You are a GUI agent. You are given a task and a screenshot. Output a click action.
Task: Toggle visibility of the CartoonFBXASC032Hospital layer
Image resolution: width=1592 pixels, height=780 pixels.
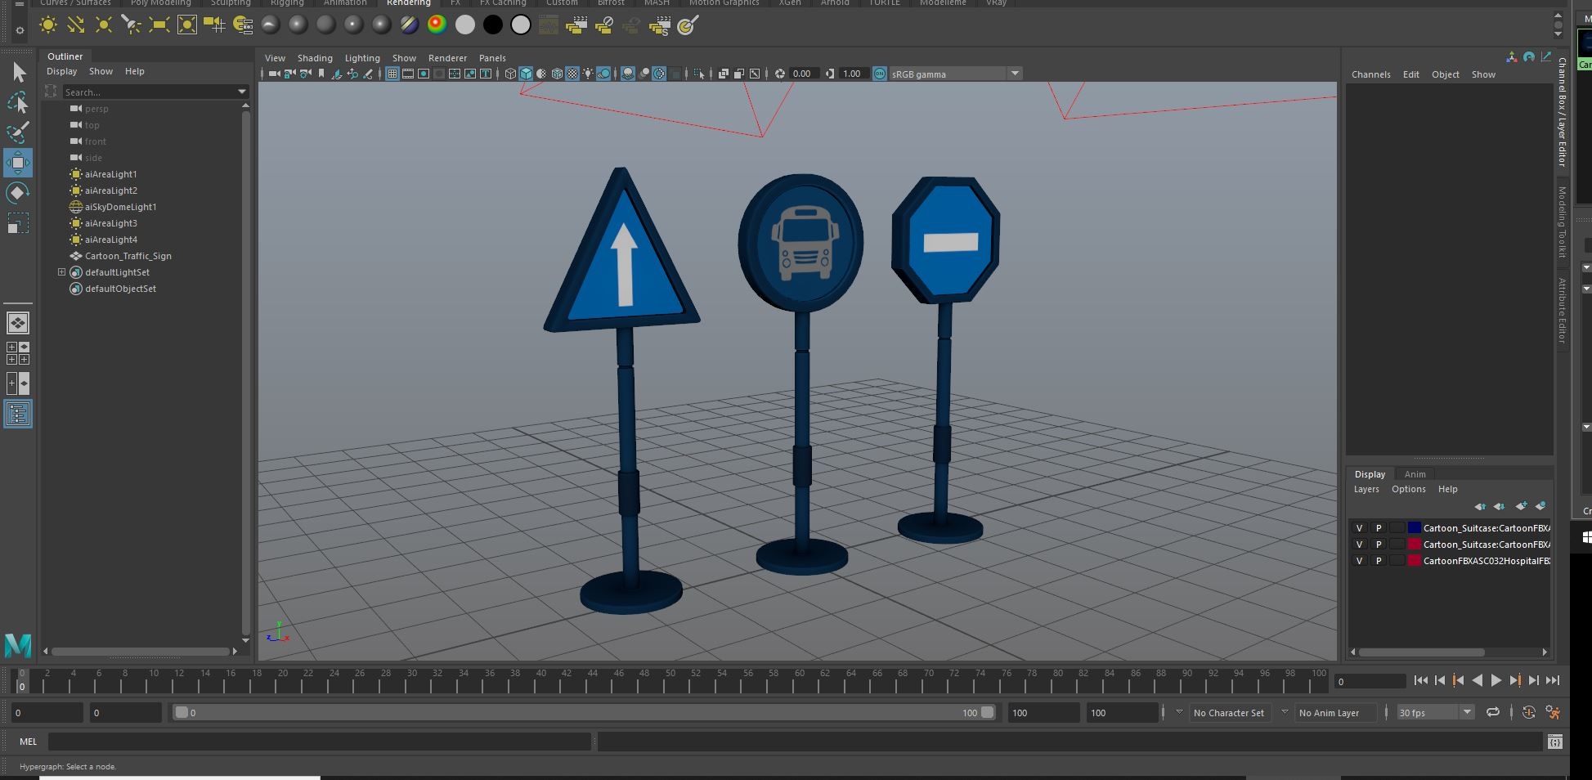click(x=1360, y=561)
